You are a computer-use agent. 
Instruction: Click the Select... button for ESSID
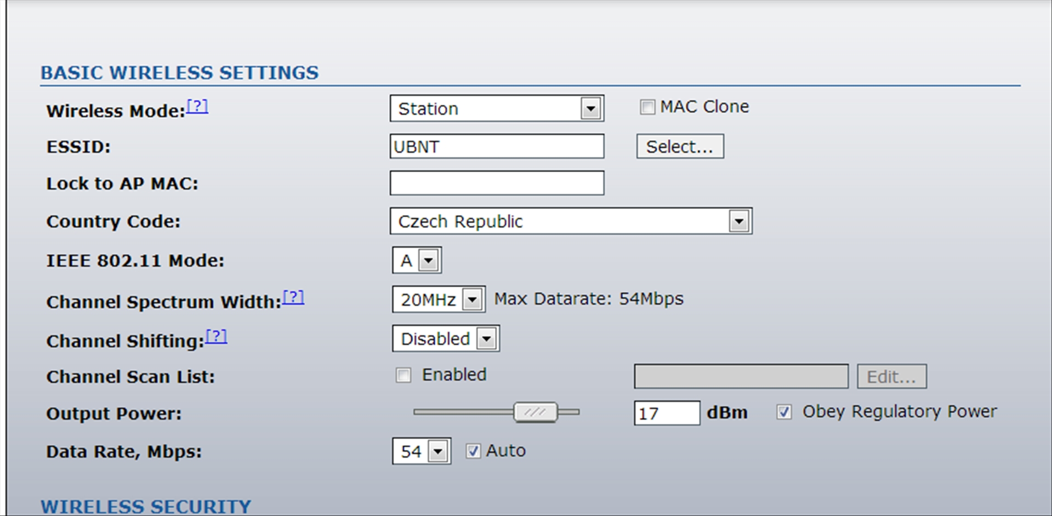pos(680,146)
